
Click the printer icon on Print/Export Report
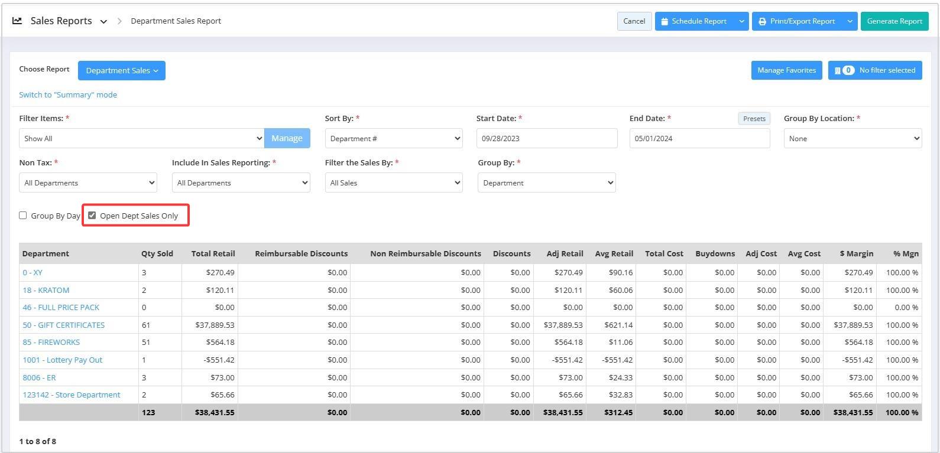(x=763, y=21)
